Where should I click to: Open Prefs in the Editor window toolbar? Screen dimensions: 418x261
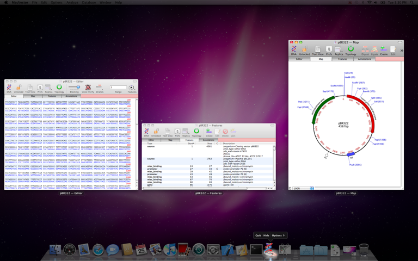40,88
